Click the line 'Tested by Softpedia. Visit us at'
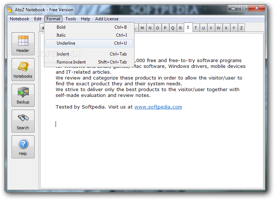 point(94,107)
